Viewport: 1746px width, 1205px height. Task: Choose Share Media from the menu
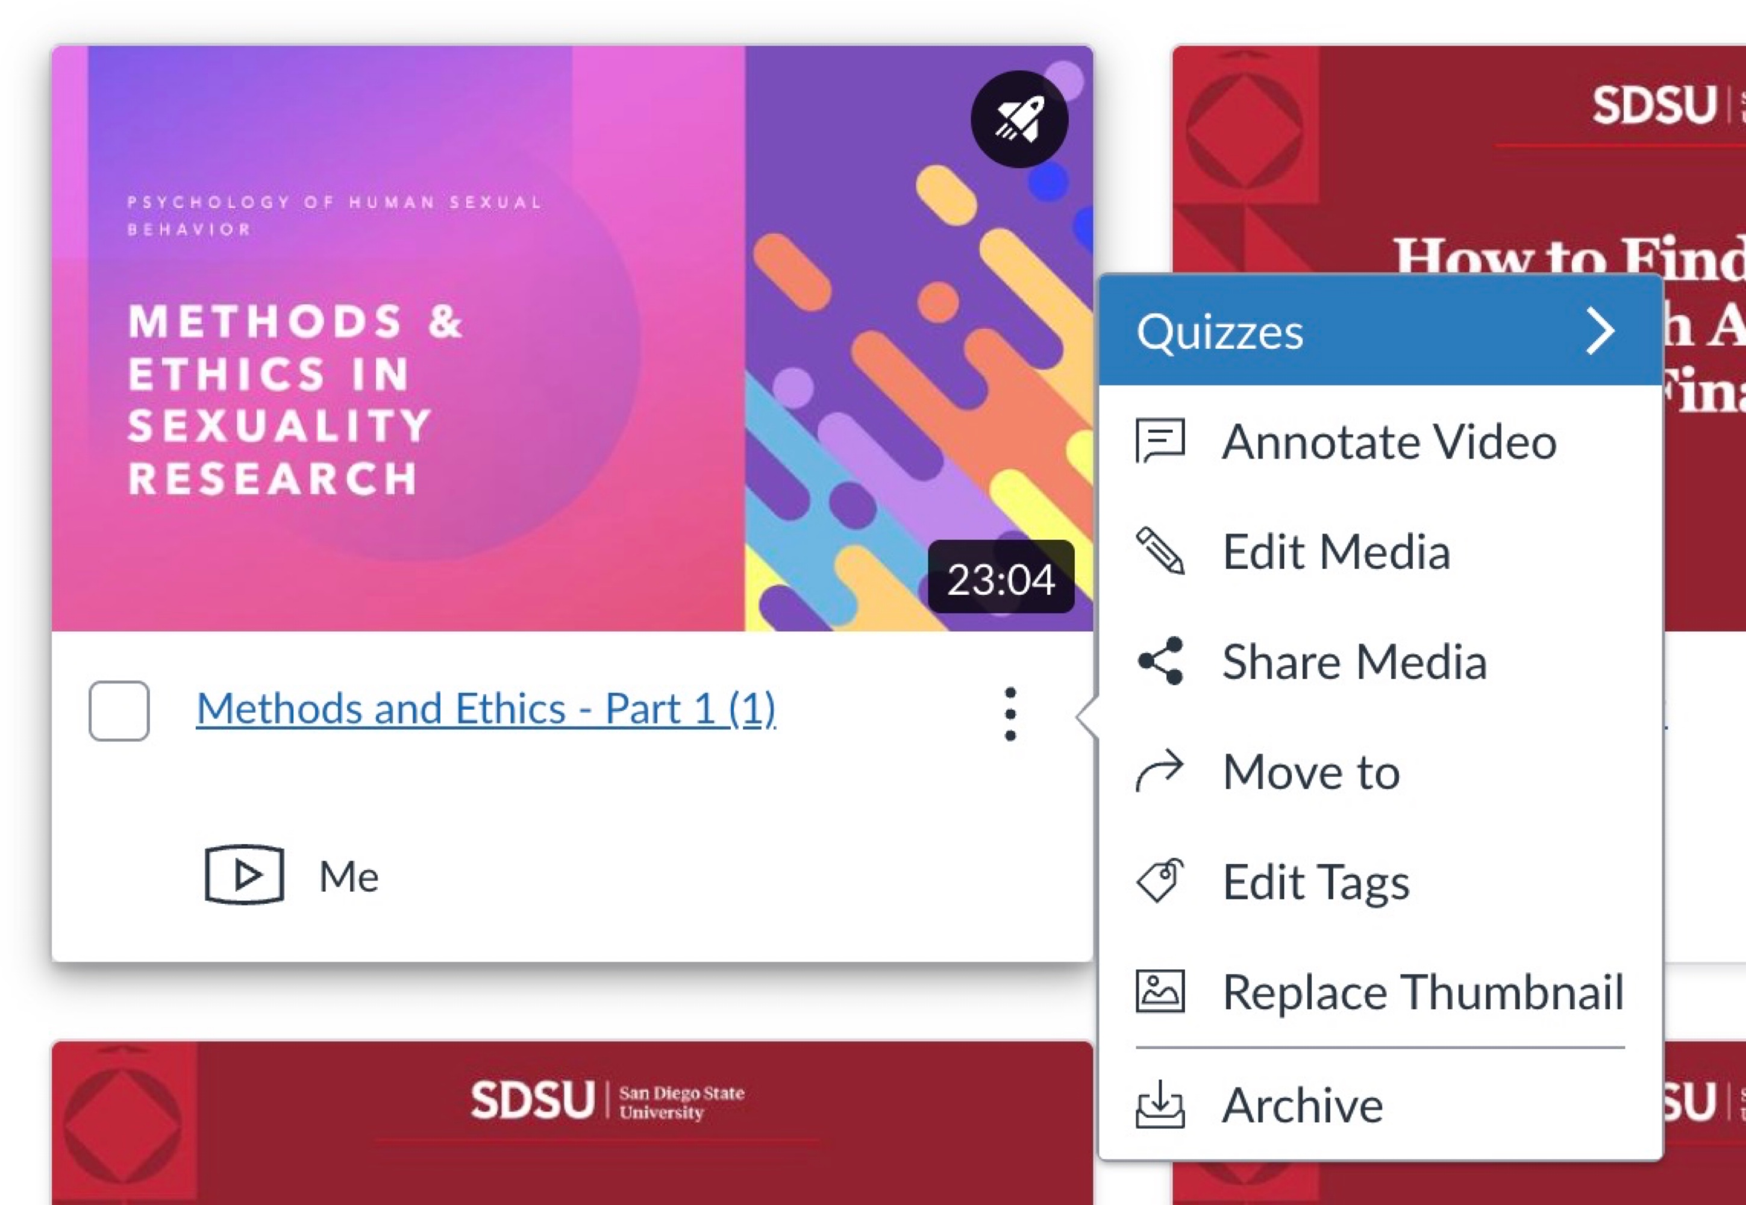click(1354, 662)
